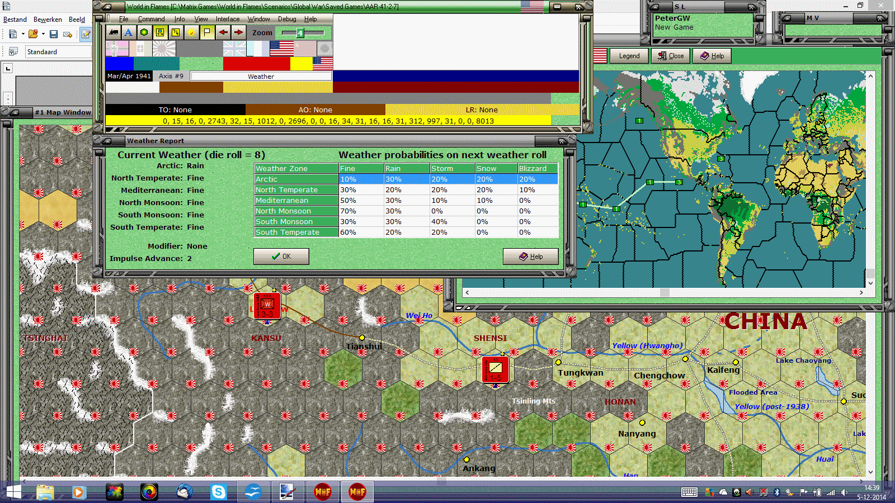Open Skype from the taskbar
Viewport: 895px width, 503px height.
point(219,492)
